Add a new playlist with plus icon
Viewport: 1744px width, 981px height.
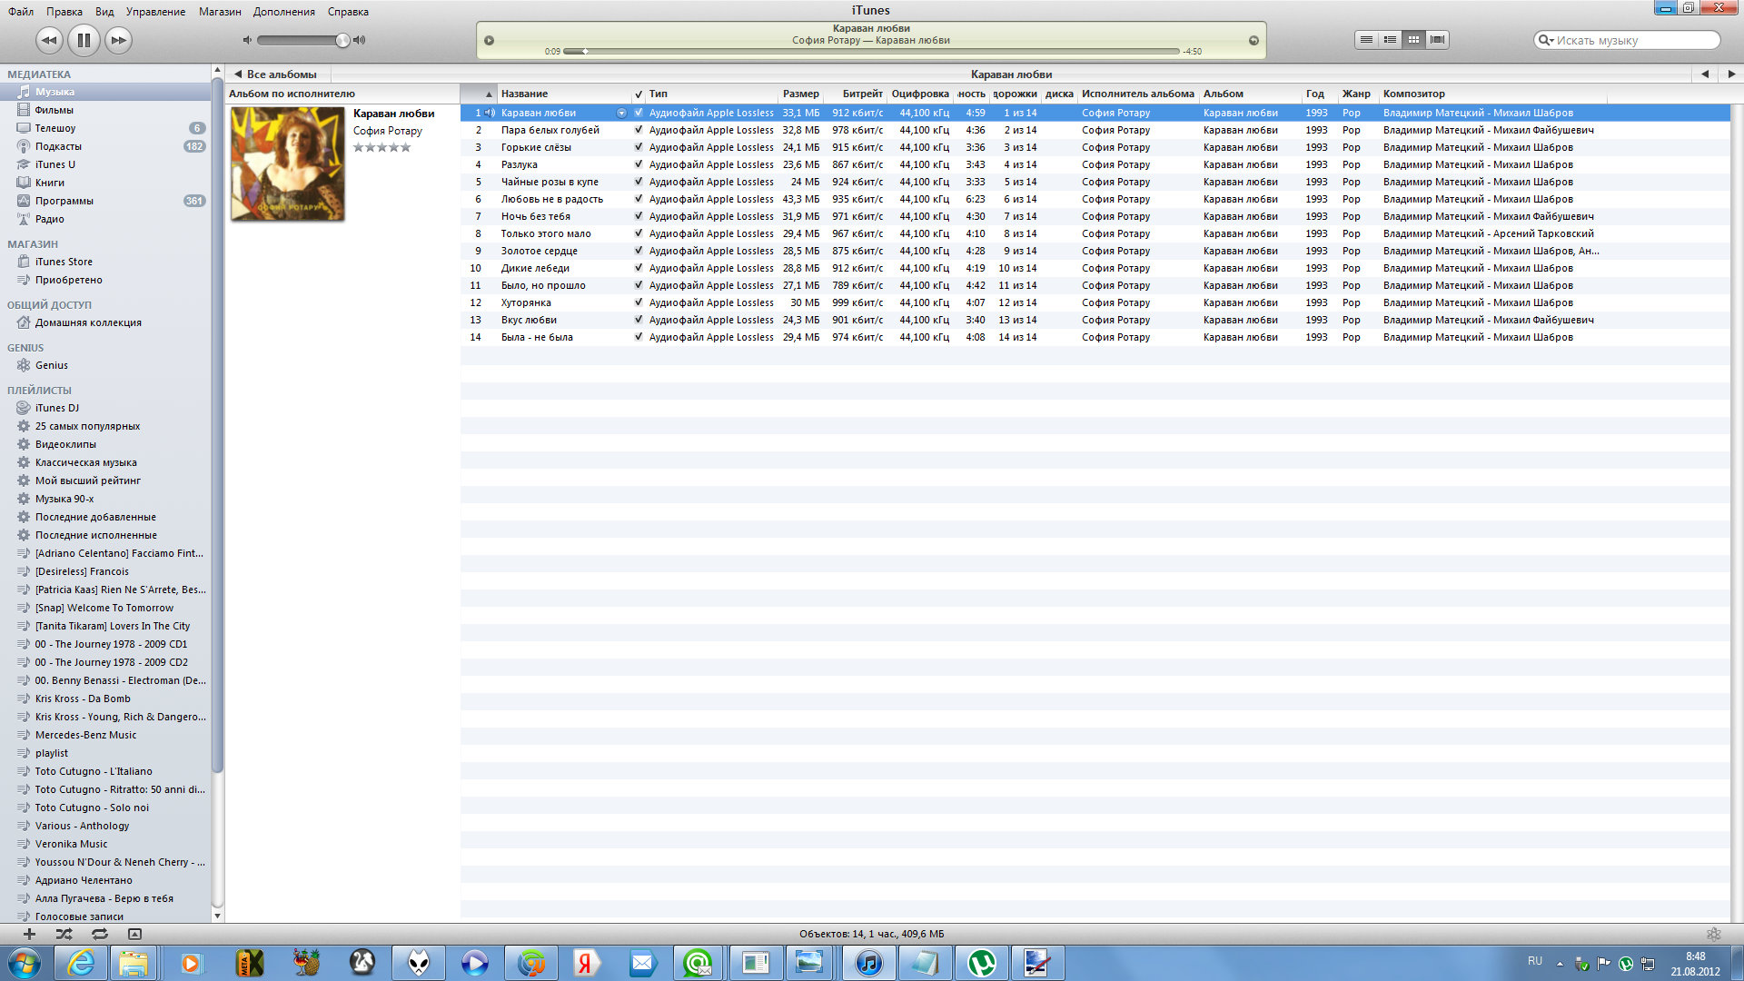(29, 934)
